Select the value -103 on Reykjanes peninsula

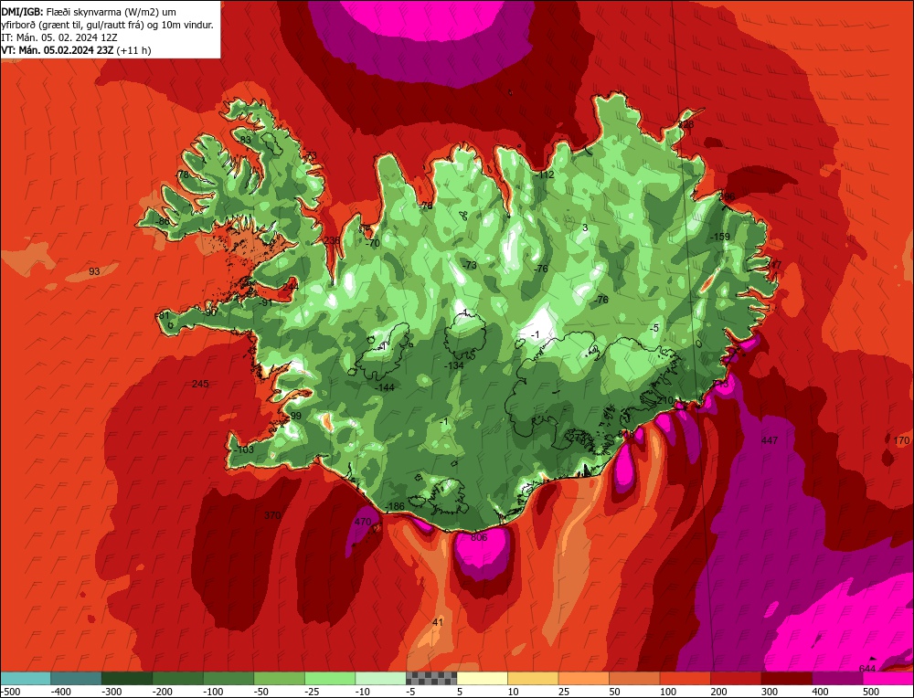tap(244, 449)
